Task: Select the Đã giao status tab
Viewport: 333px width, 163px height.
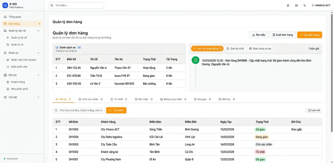Action: coord(202,99)
